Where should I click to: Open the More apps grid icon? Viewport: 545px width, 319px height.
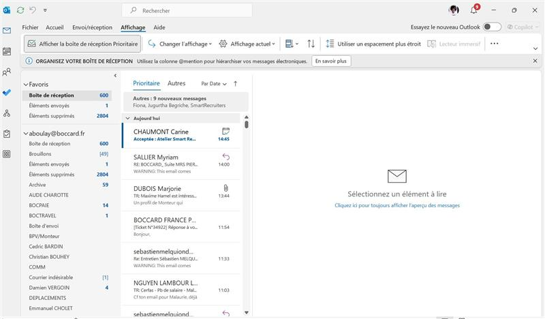7,154
